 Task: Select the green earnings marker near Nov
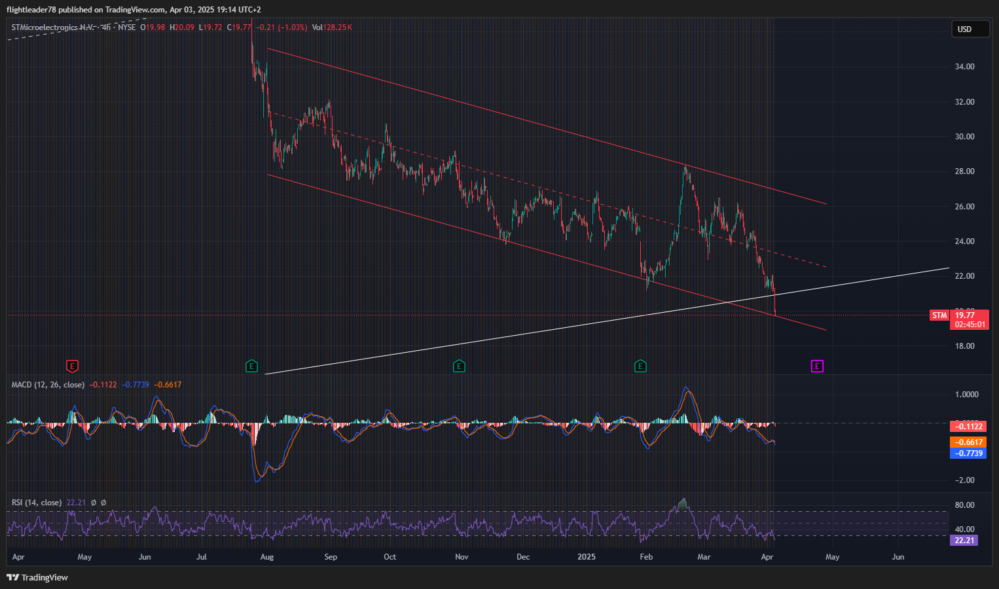(x=459, y=366)
